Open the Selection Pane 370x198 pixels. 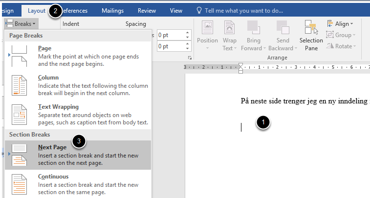(311, 36)
